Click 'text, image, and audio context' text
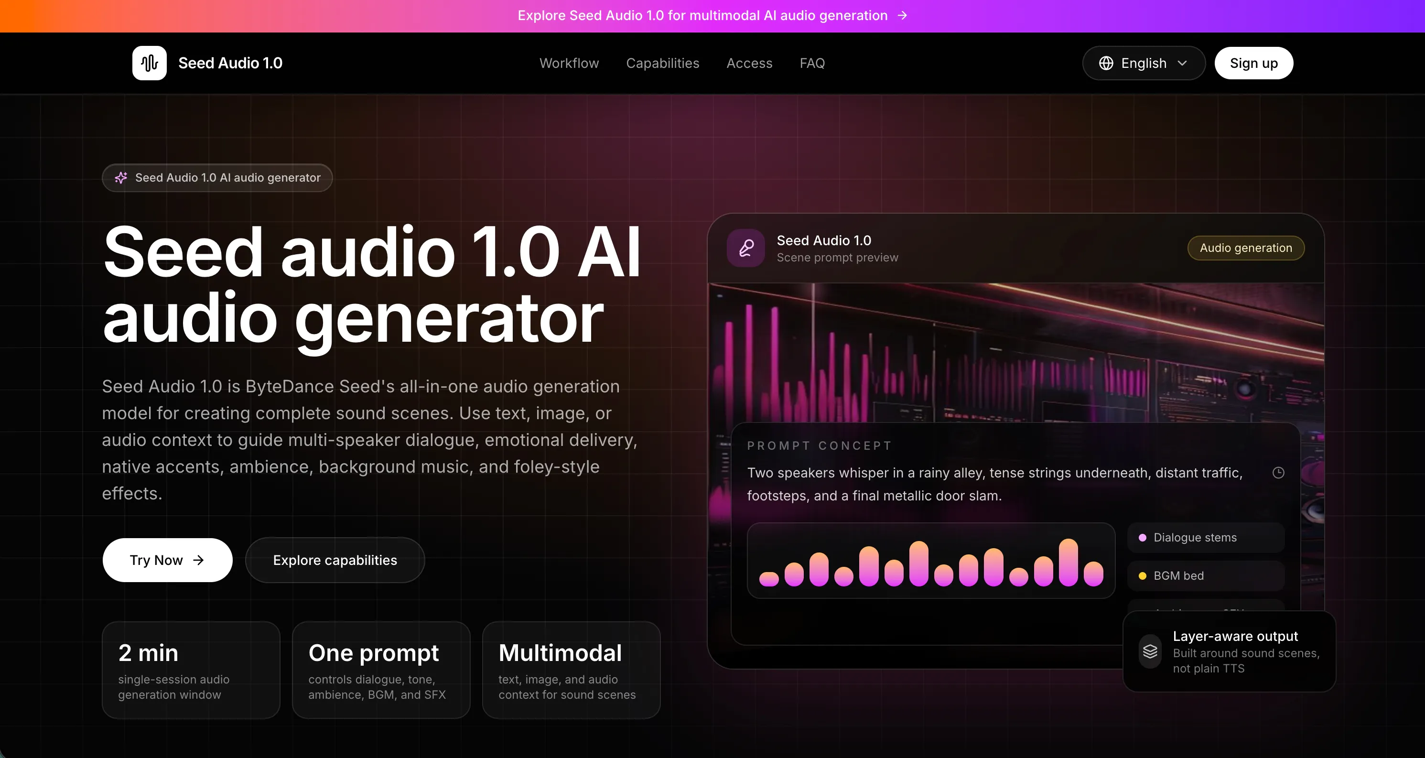 (567, 687)
